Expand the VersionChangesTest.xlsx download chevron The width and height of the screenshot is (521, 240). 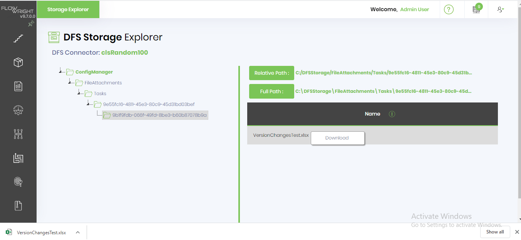(x=77, y=232)
